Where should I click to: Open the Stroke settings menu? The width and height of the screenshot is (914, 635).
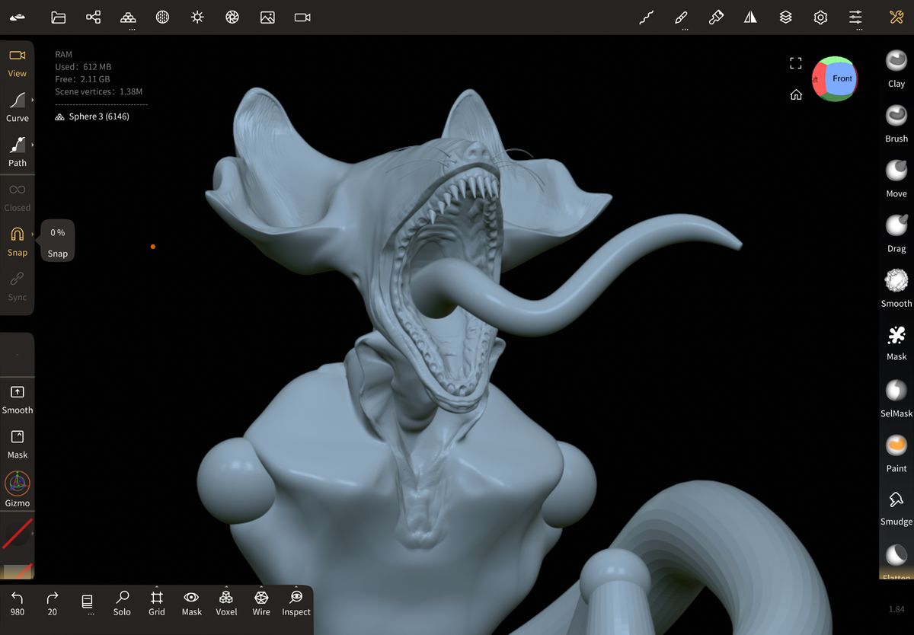(646, 17)
